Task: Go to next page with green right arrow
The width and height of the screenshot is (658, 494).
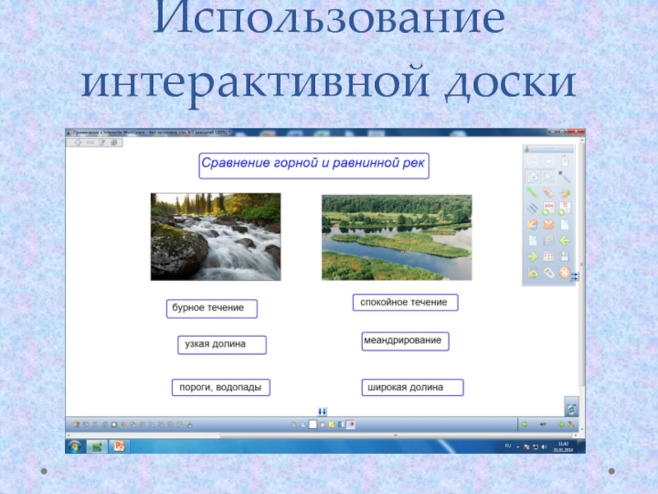Action: [531, 256]
